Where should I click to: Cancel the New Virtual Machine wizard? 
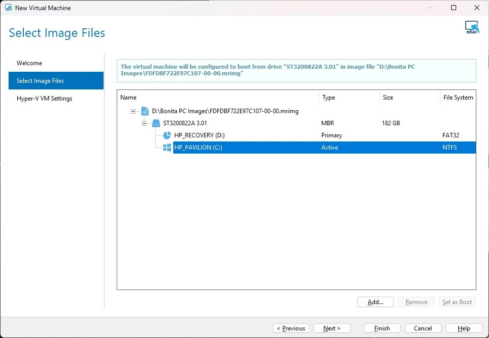click(423, 328)
